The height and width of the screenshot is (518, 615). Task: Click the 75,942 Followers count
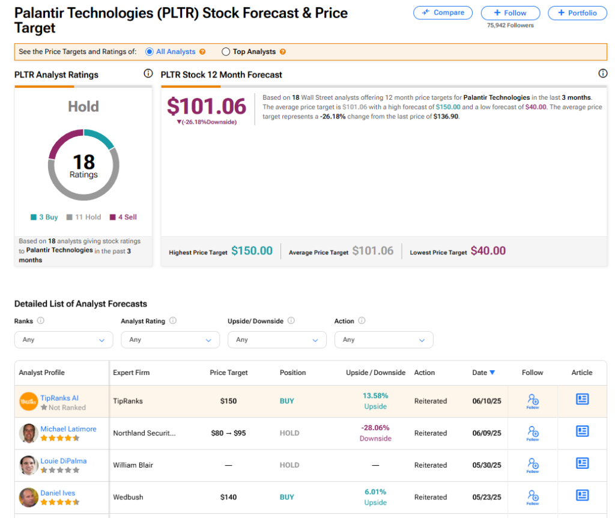(x=510, y=25)
